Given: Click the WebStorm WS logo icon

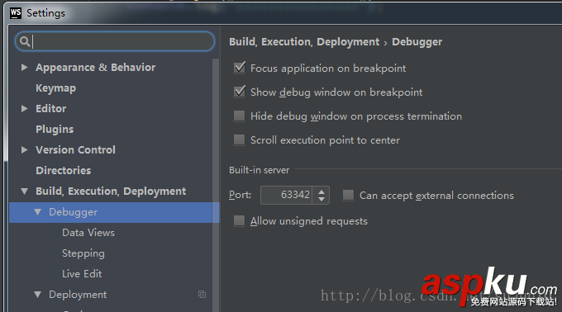Looking at the screenshot, I should [x=16, y=13].
